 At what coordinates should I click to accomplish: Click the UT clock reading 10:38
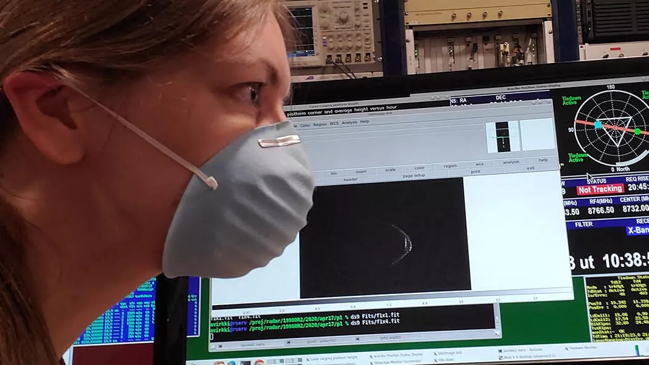(x=626, y=261)
